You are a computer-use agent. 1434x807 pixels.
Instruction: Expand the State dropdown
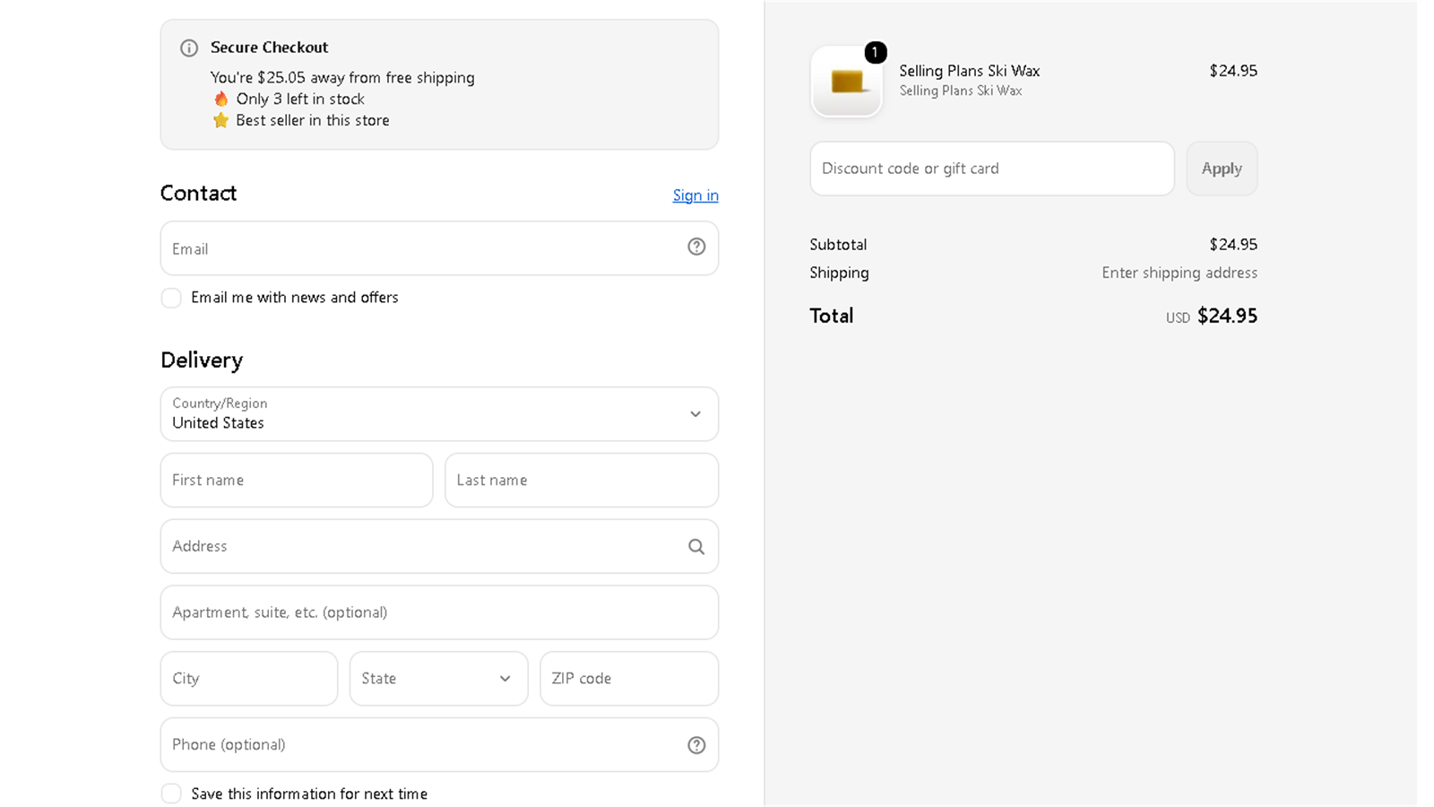[x=439, y=679]
